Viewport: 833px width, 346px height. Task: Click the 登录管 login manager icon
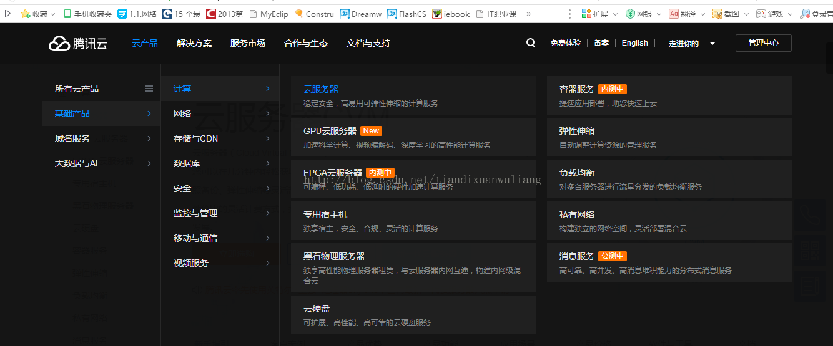pos(805,14)
